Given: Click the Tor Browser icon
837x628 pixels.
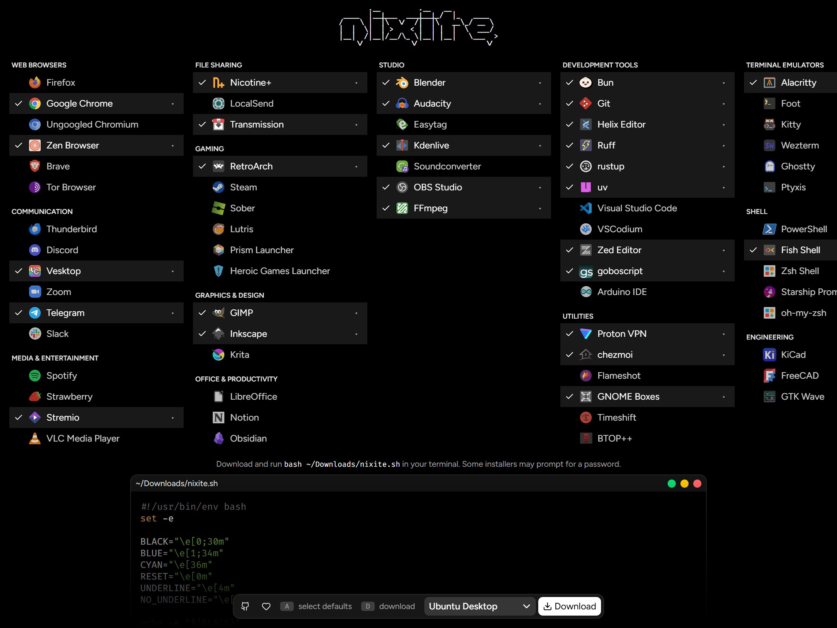Looking at the screenshot, I should pyautogui.click(x=35, y=187).
